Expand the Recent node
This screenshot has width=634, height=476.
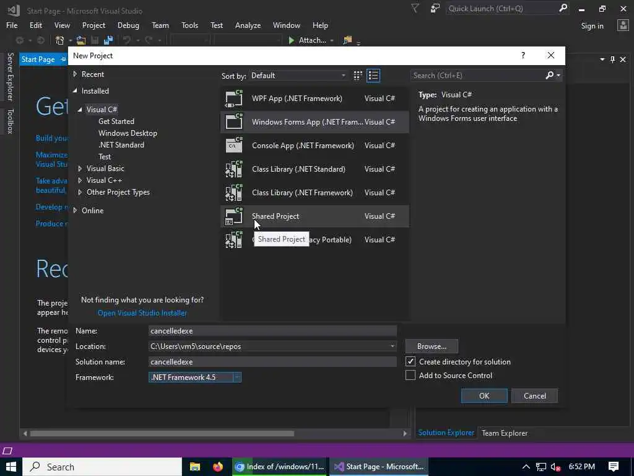[x=75, y=74]
